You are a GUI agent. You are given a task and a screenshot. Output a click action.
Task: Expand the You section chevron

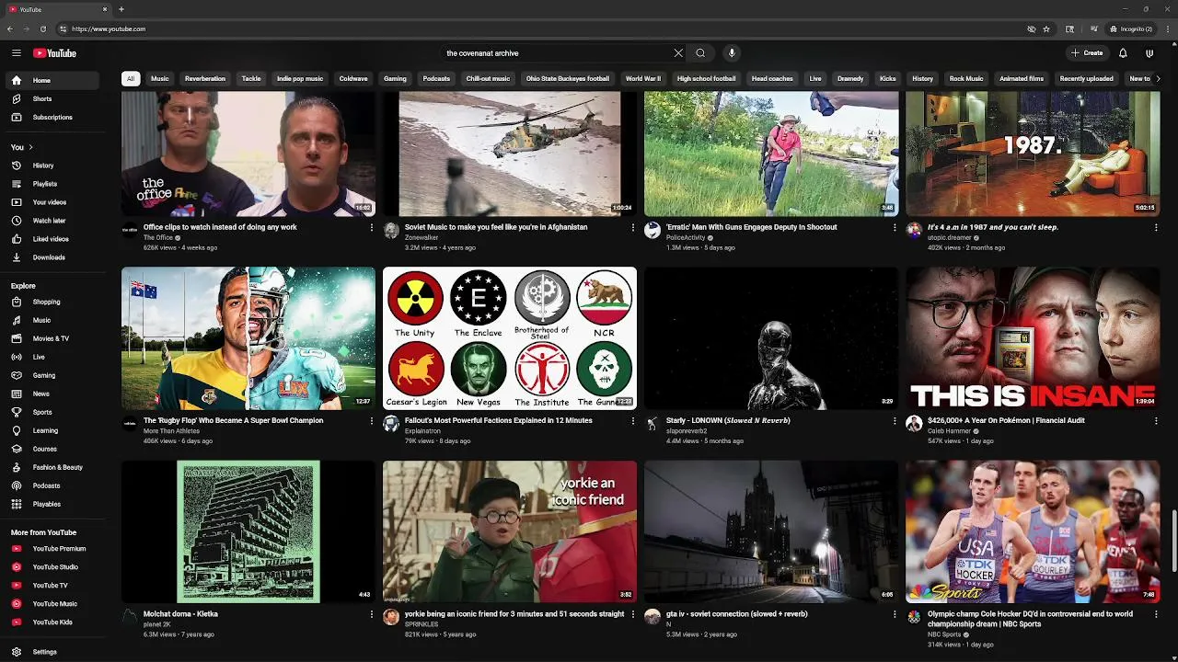(30, 147)
